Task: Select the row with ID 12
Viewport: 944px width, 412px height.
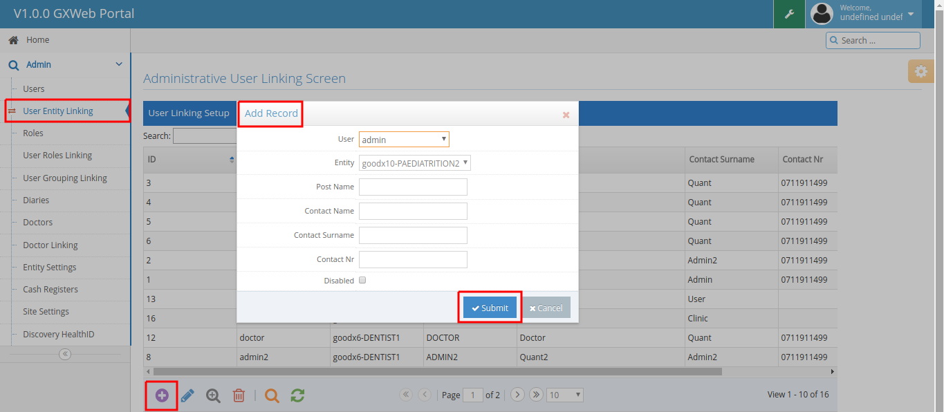Action: 490,338
